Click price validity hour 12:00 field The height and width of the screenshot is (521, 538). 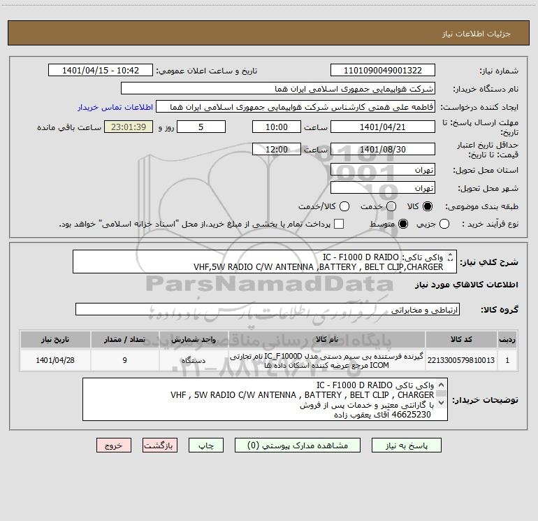(x=277, y=149)
